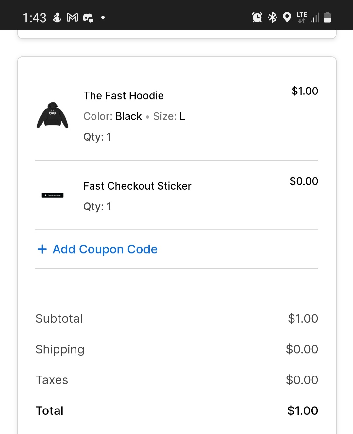
Task: Tap the seated person notification icon
Action: click(57, 17)
